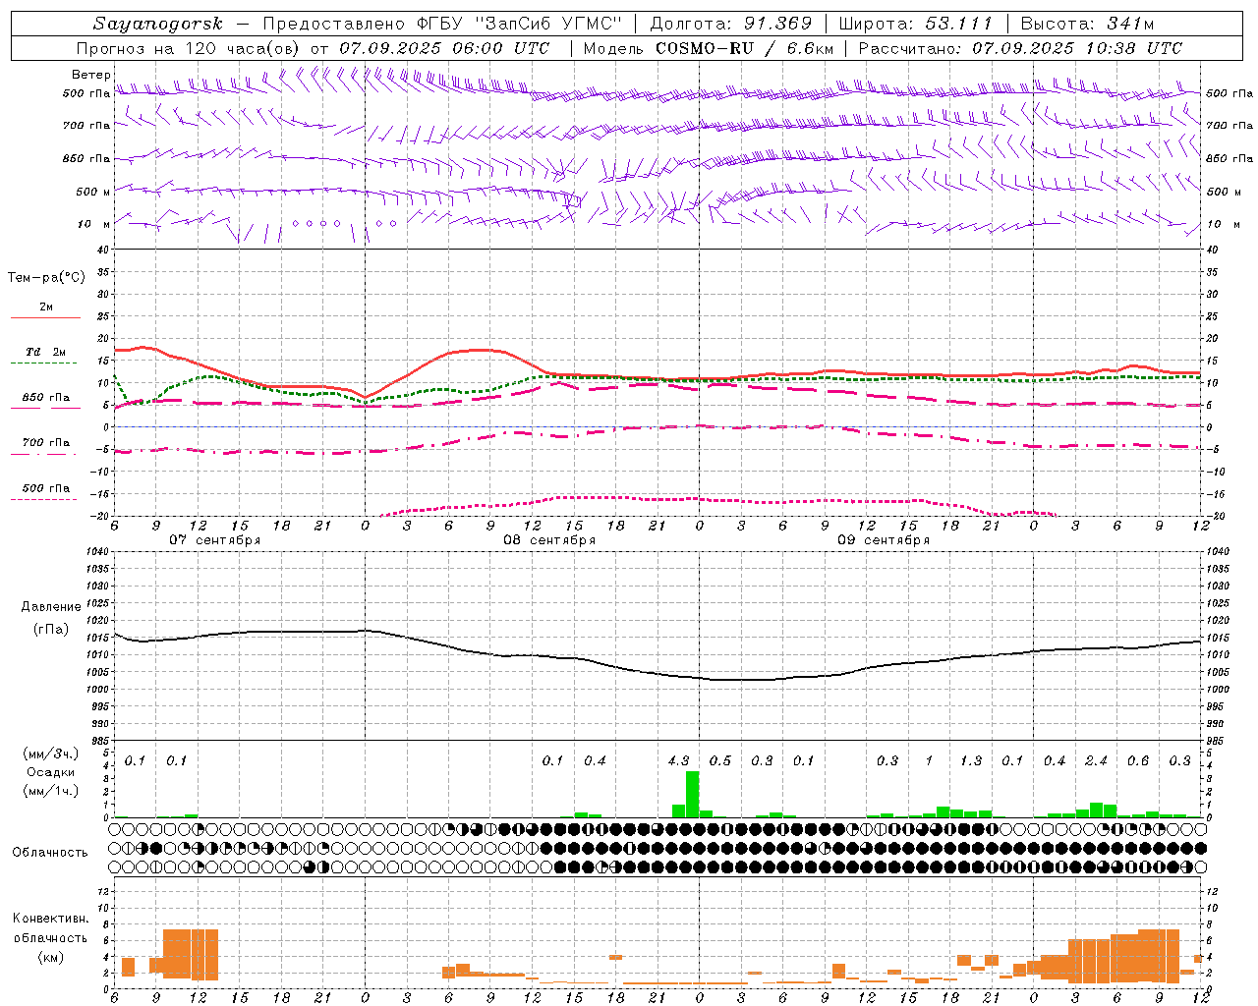Image resolution: width=1258 pixels, height=1006 pixels.
Task: Click the 'Рассчитано: 07.09.2025 10:38 UTC' timestamp
Action: click(x=1020, y=47)
